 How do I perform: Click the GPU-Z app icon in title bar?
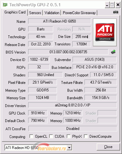[x=5, y=5]
